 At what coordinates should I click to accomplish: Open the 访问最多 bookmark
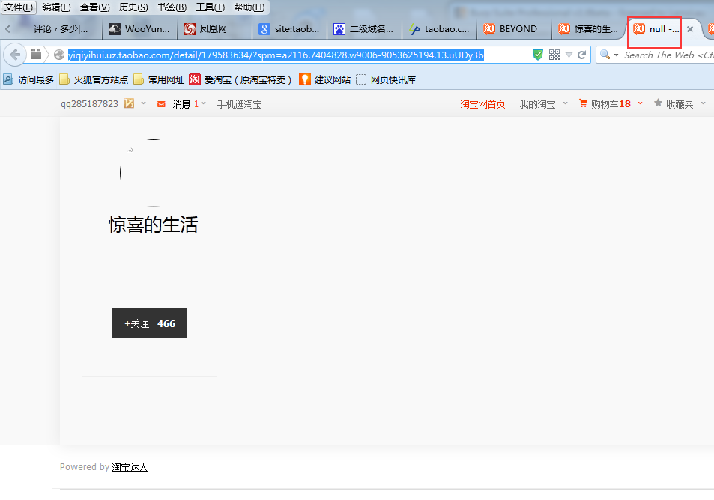point(28,79)
